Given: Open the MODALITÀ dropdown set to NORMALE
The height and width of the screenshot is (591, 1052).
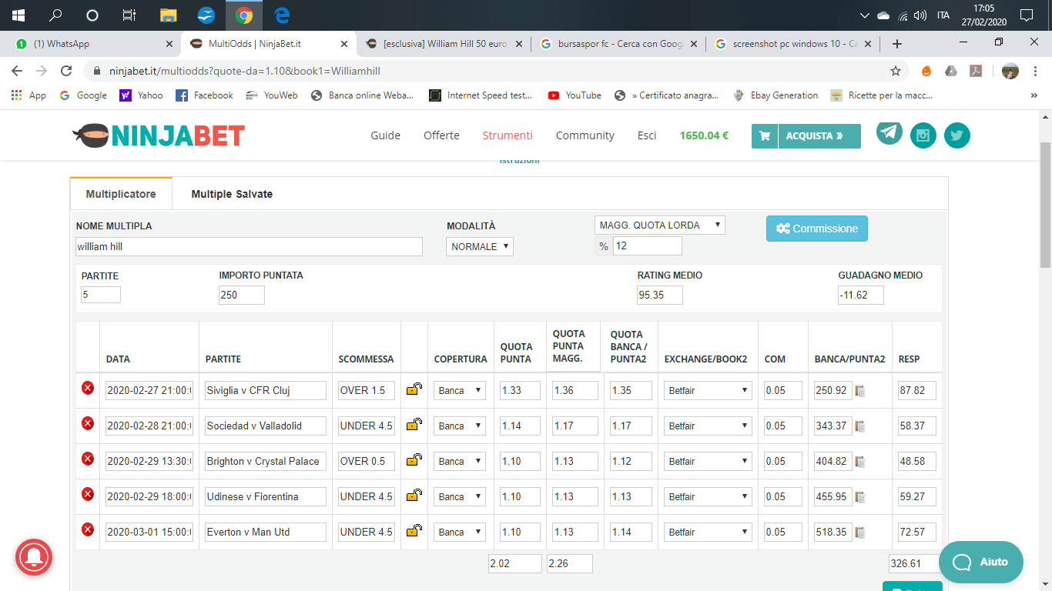Looking at the screenshot, I should [480, 247].
